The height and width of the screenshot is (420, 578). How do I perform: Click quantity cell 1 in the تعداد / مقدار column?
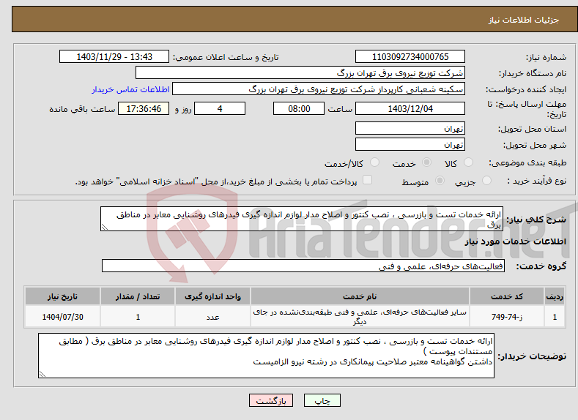click(138, 317)
